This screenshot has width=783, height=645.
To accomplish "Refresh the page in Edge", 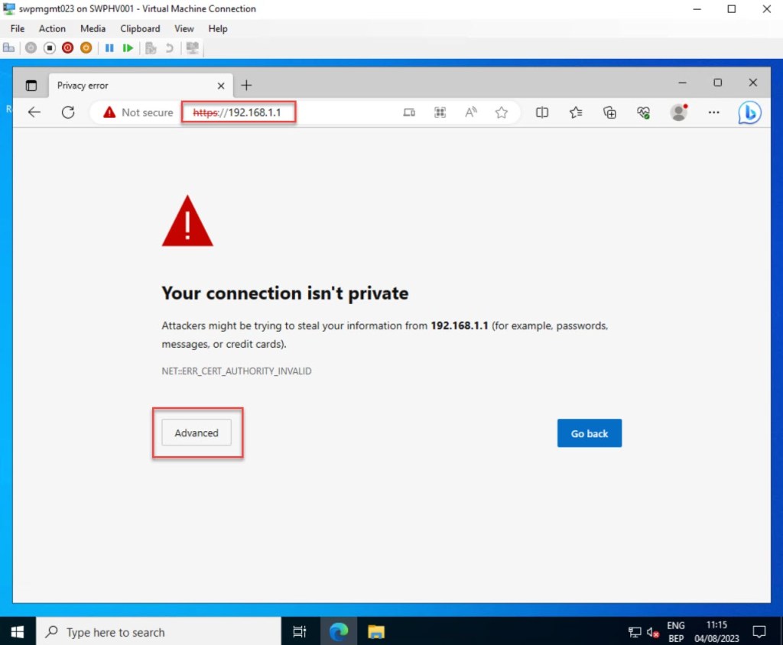I will pyautogui.click(x=68, y=112).
